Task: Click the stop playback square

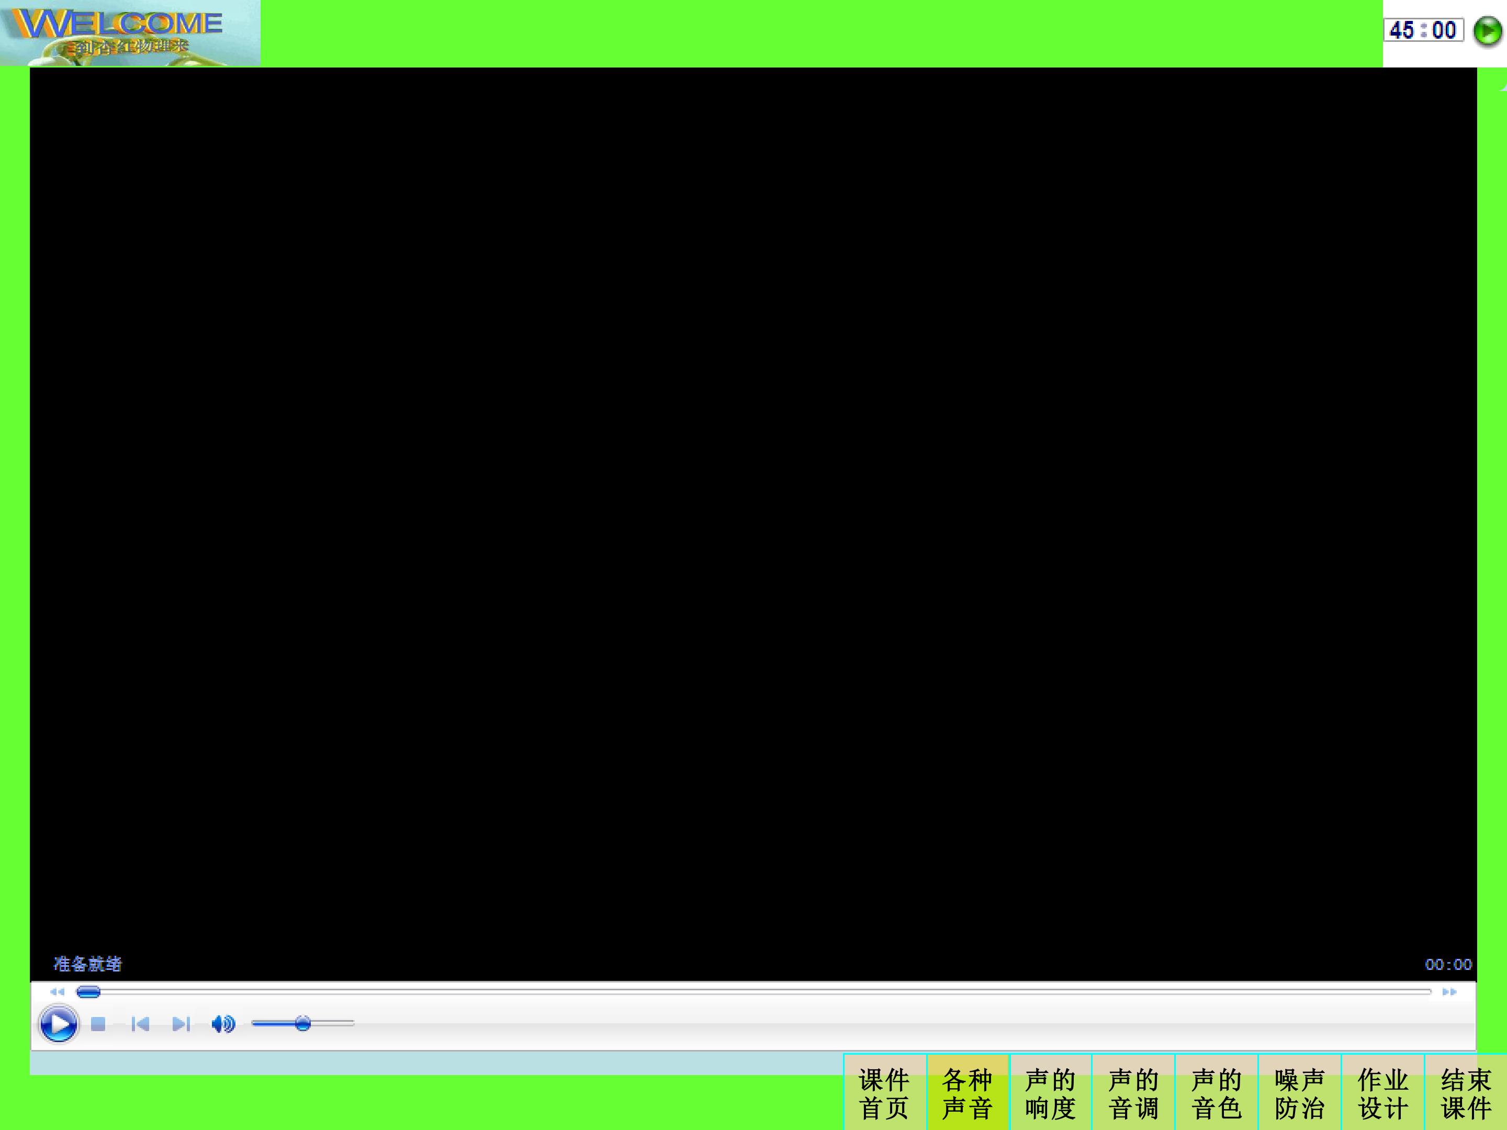Action: (98, 1024)
